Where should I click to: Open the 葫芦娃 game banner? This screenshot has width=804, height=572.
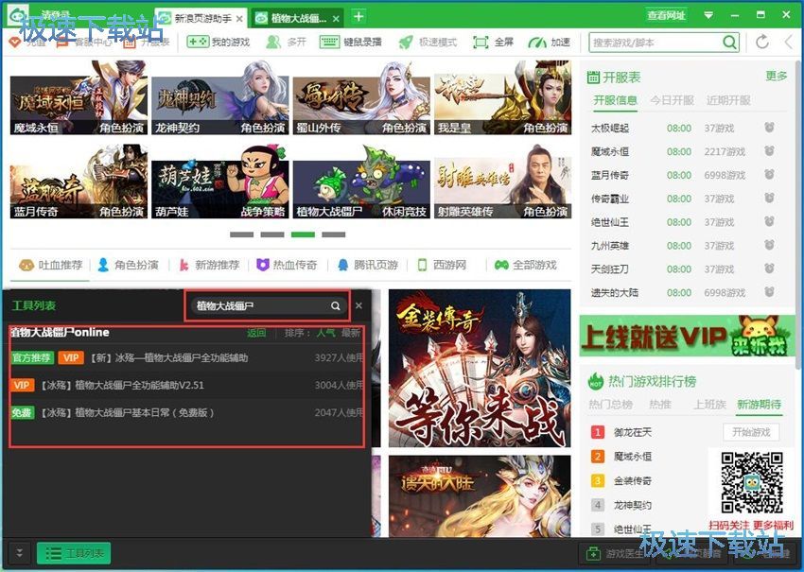click(x=220, y=182)
